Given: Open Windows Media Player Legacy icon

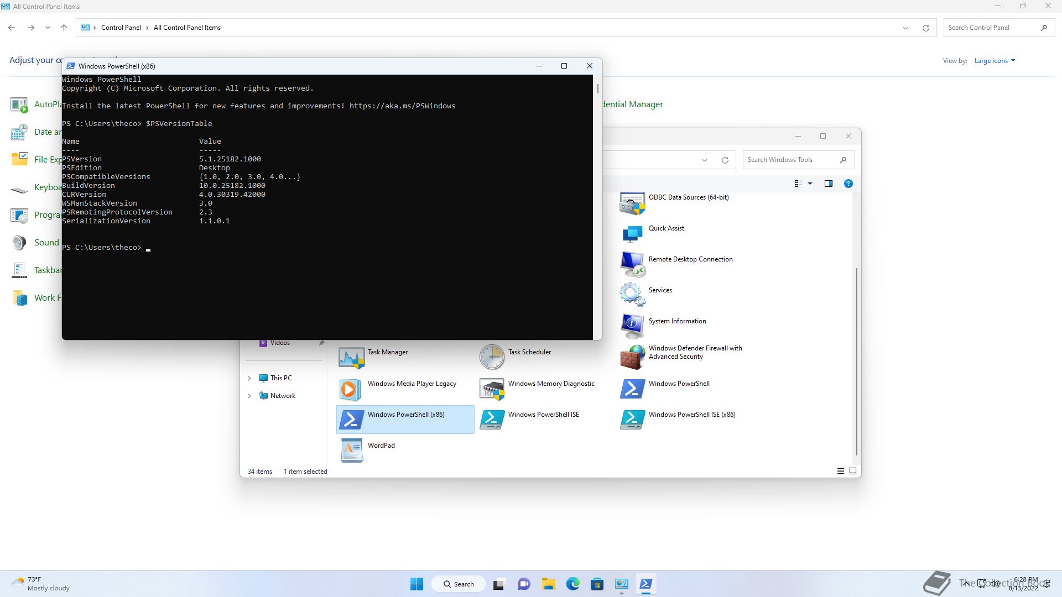Looking at the screenshot, I should click(351, 389).
